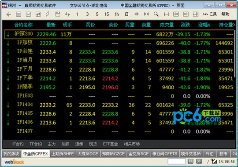Switch to the 上期所SHFE exchange tab
The image size is (238, 167).
click(x=63, y=154)
